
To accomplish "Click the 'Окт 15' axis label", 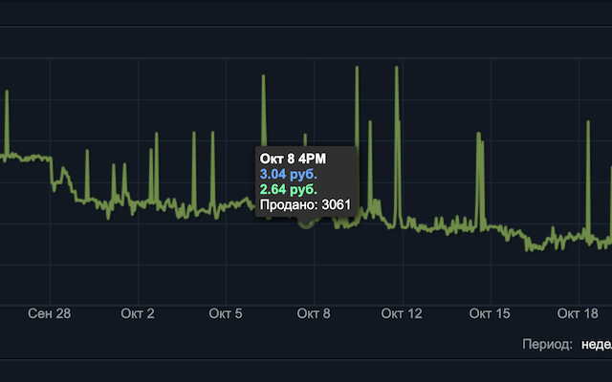I will click(x=490, y=314).
